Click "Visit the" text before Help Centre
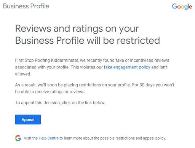The width and height of the screenshot is (195, 148). [x=31, y=138]
